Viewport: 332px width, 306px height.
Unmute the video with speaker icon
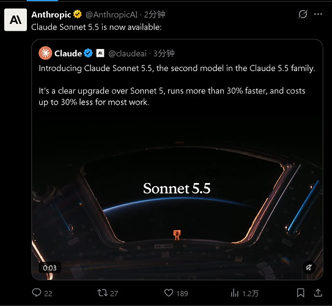(x=309, y=267)
